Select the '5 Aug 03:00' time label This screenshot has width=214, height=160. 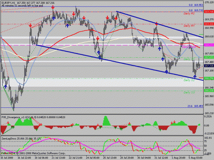click(196, 158)
